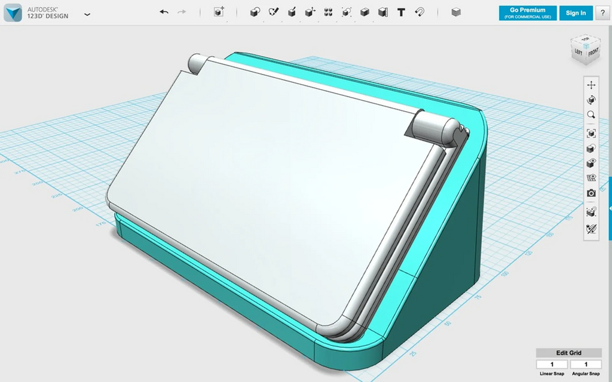Click the Fit view to model icon
The image size is (612, 382).
point(591,134)
